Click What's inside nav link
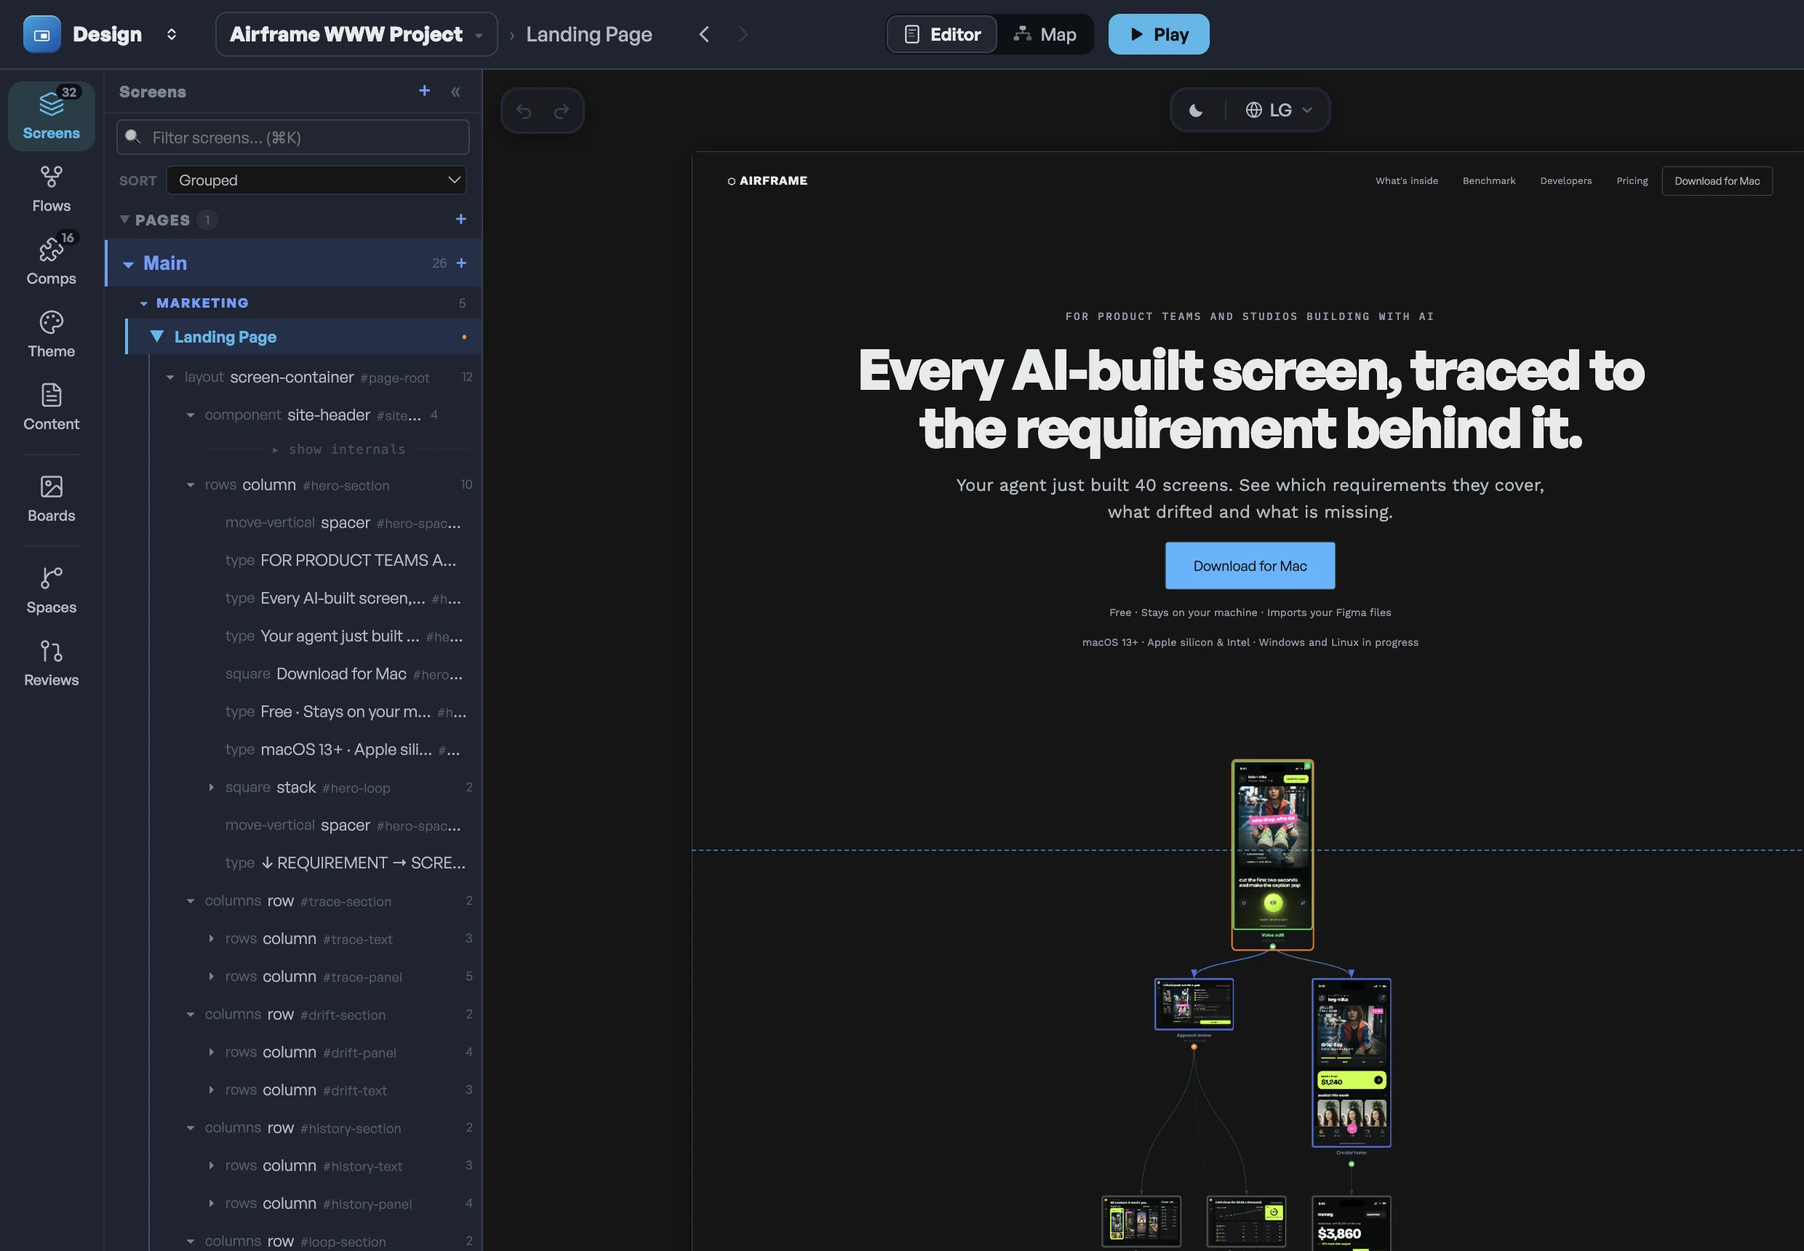This screenshot has width=1804, height=1251. tap(1407, 181)
